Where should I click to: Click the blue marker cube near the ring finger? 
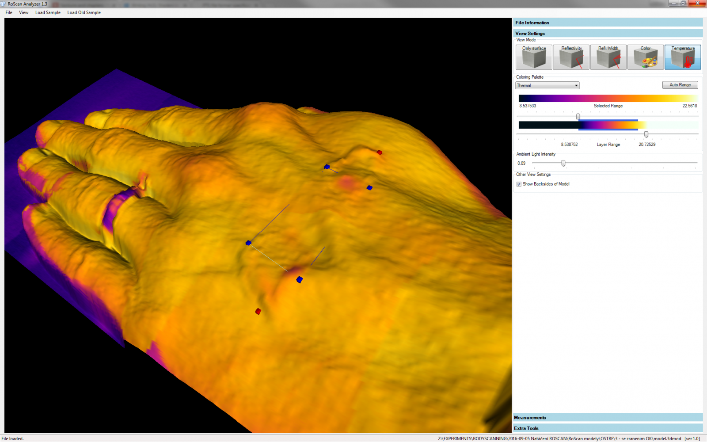(x=248, y=243)
